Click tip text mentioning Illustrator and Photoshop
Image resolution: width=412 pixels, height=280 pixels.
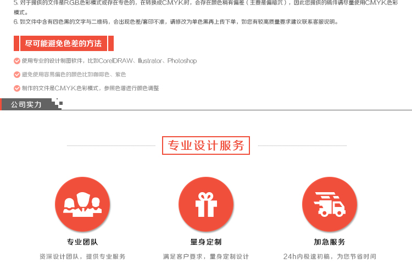pos(109,61)
